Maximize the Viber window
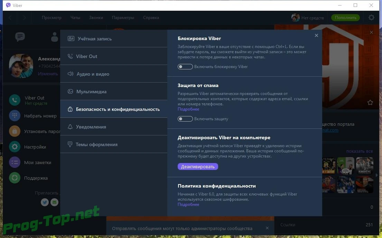The height and width of the screenshot is (238, 382). point(355,5)
